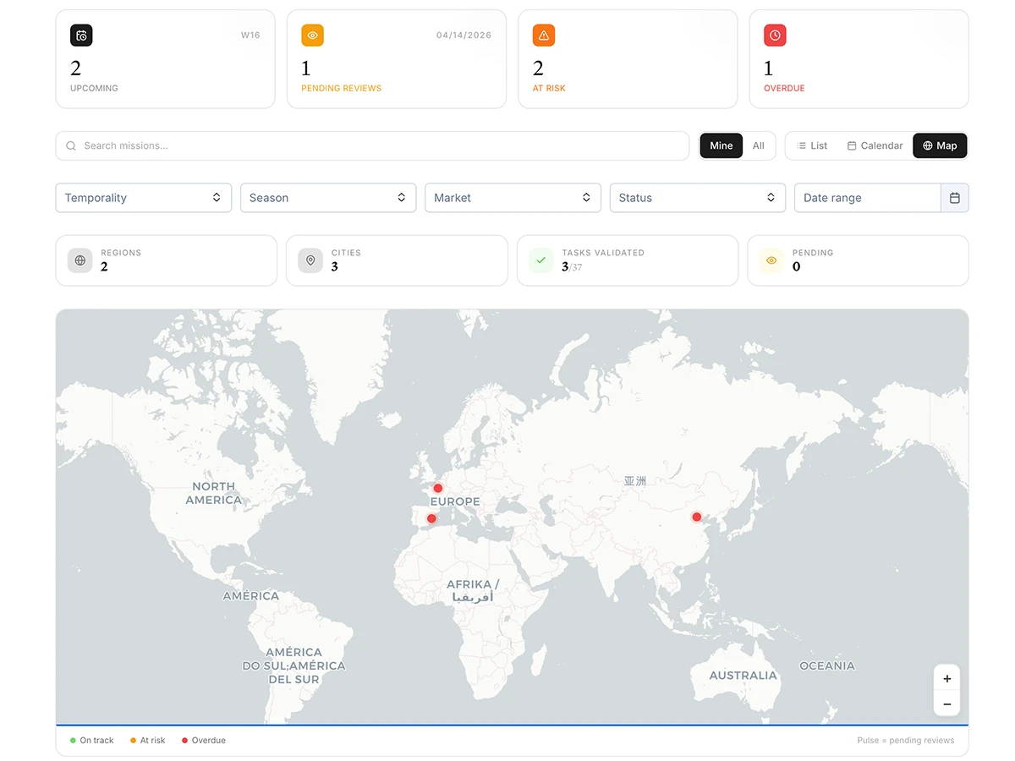1015x761 pixels.
Task: Enable the Overdue legend filter
Action: pos(203,740)
